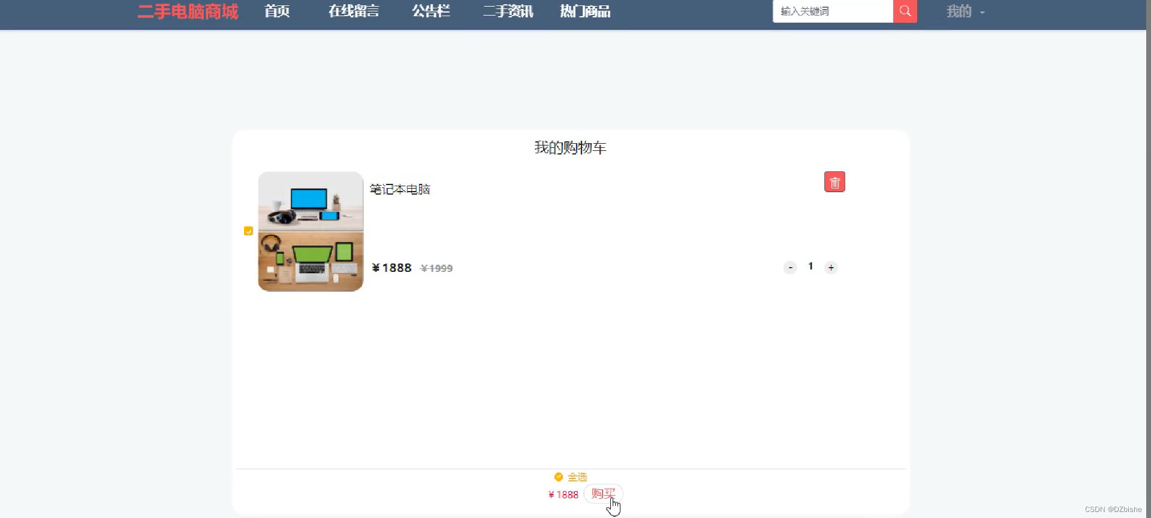Click the 笔记本电脑 product name
Screen dimensions: 1151x518
click(x=400, y=189)
